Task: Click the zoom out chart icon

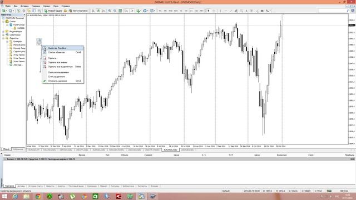Action: (115, 11)
